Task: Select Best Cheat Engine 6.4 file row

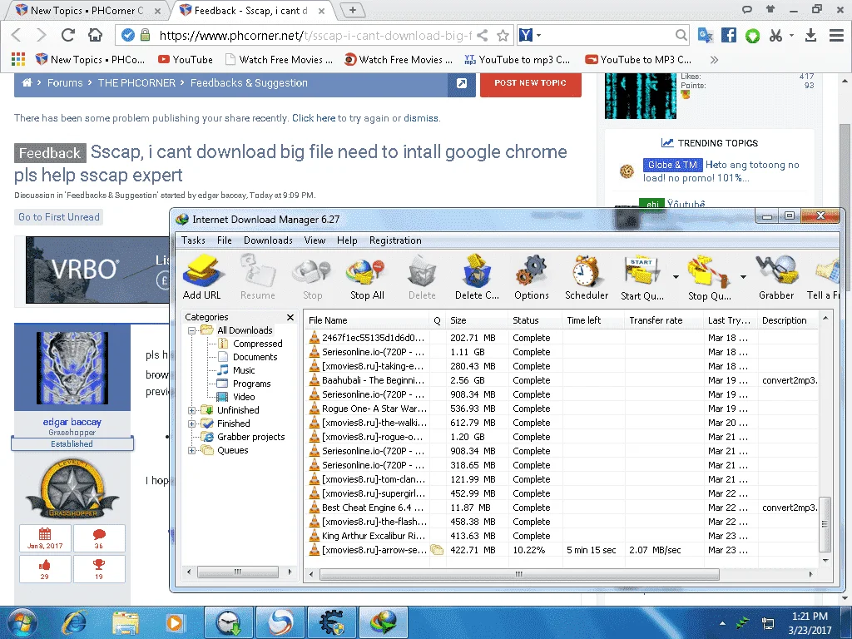Action: pos(562,508)
